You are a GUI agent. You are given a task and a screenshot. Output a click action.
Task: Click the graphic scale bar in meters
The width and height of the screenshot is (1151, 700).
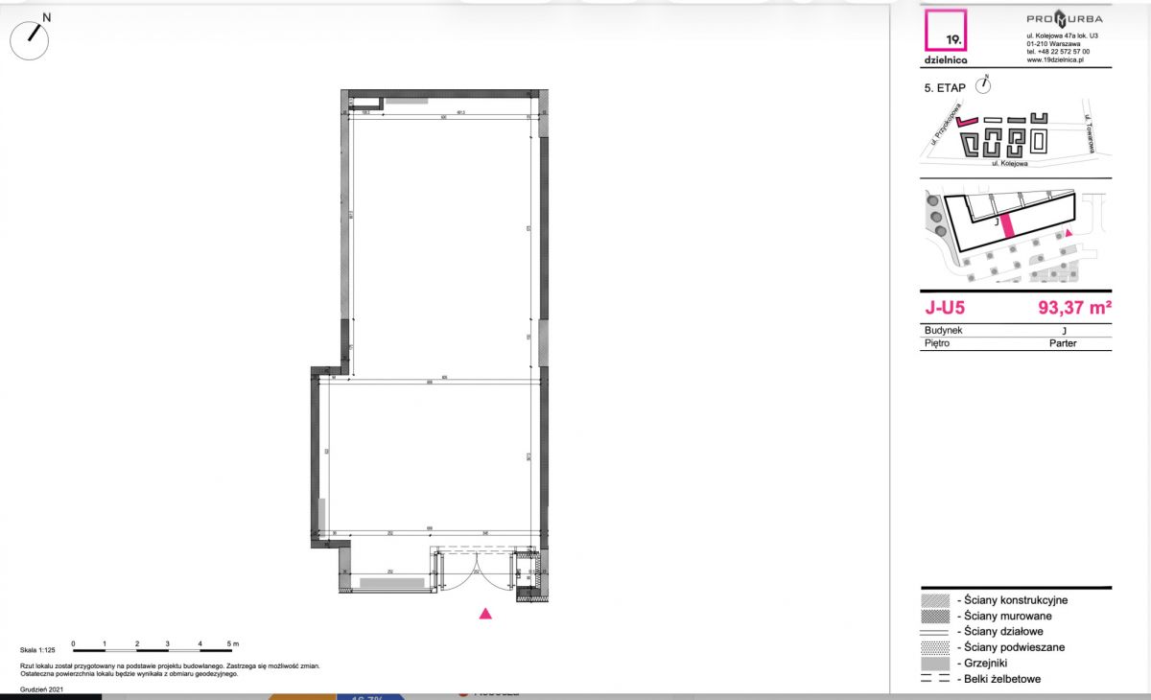[152, 649]
